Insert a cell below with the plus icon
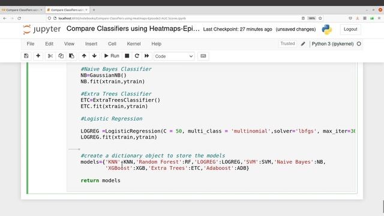The height and width of the screenshot is (216, 384). pos(38,56)
